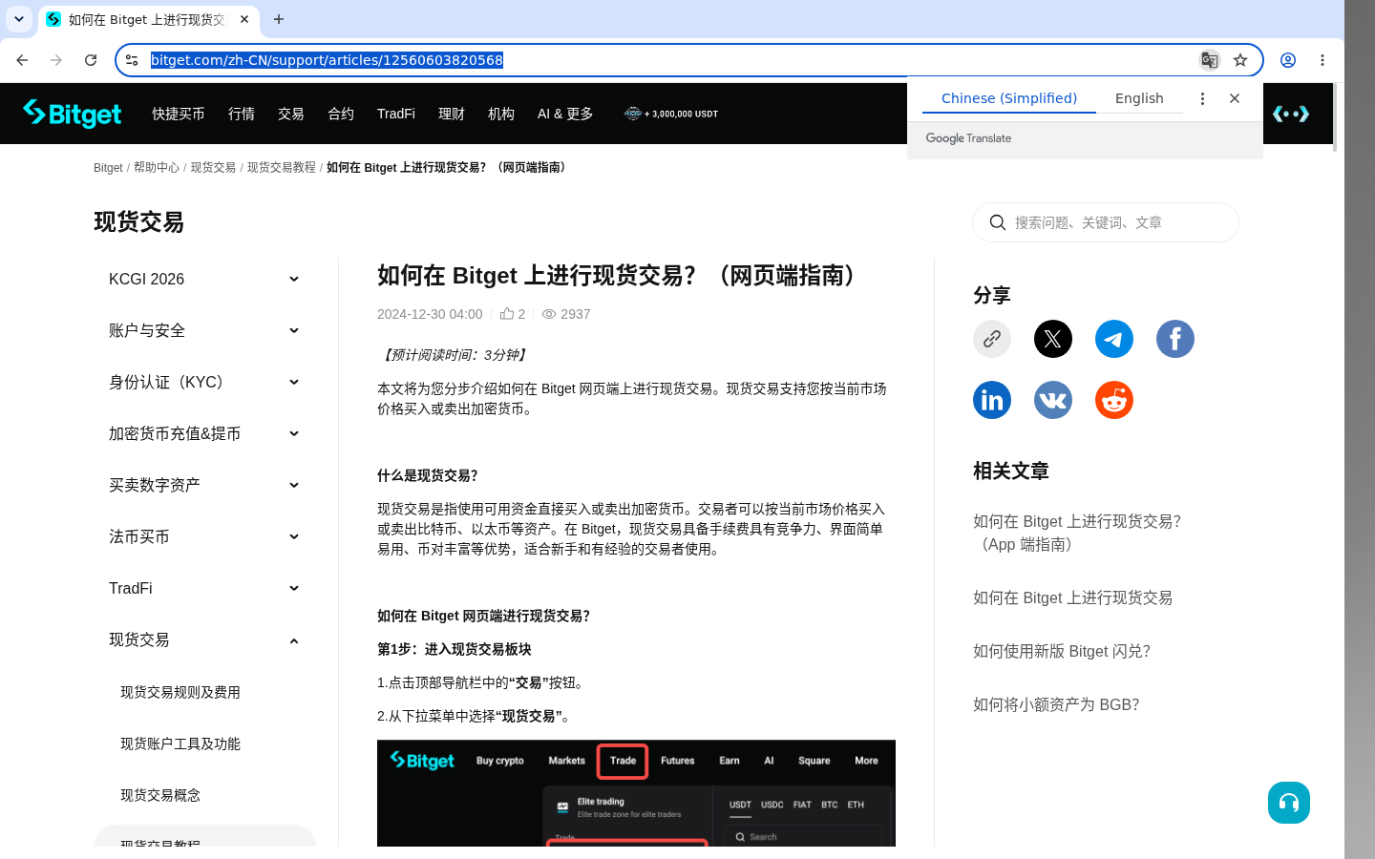Open the TradFi top nav menu
The height and width of the screenshot is (859, 1375).
(396, 114)
